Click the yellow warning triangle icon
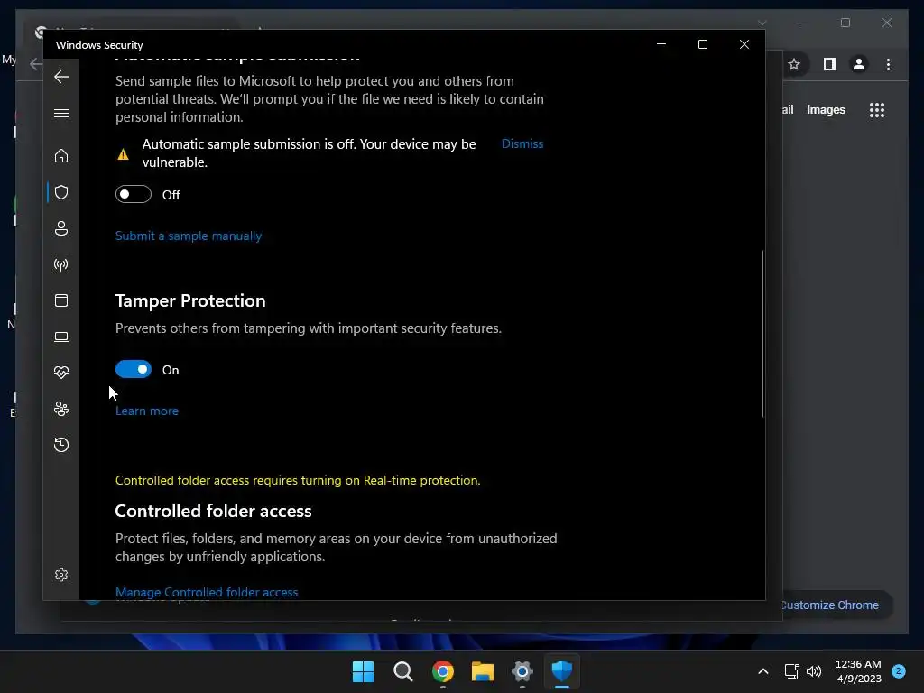This screenshot has height=693, width=924. coord(123,154)
